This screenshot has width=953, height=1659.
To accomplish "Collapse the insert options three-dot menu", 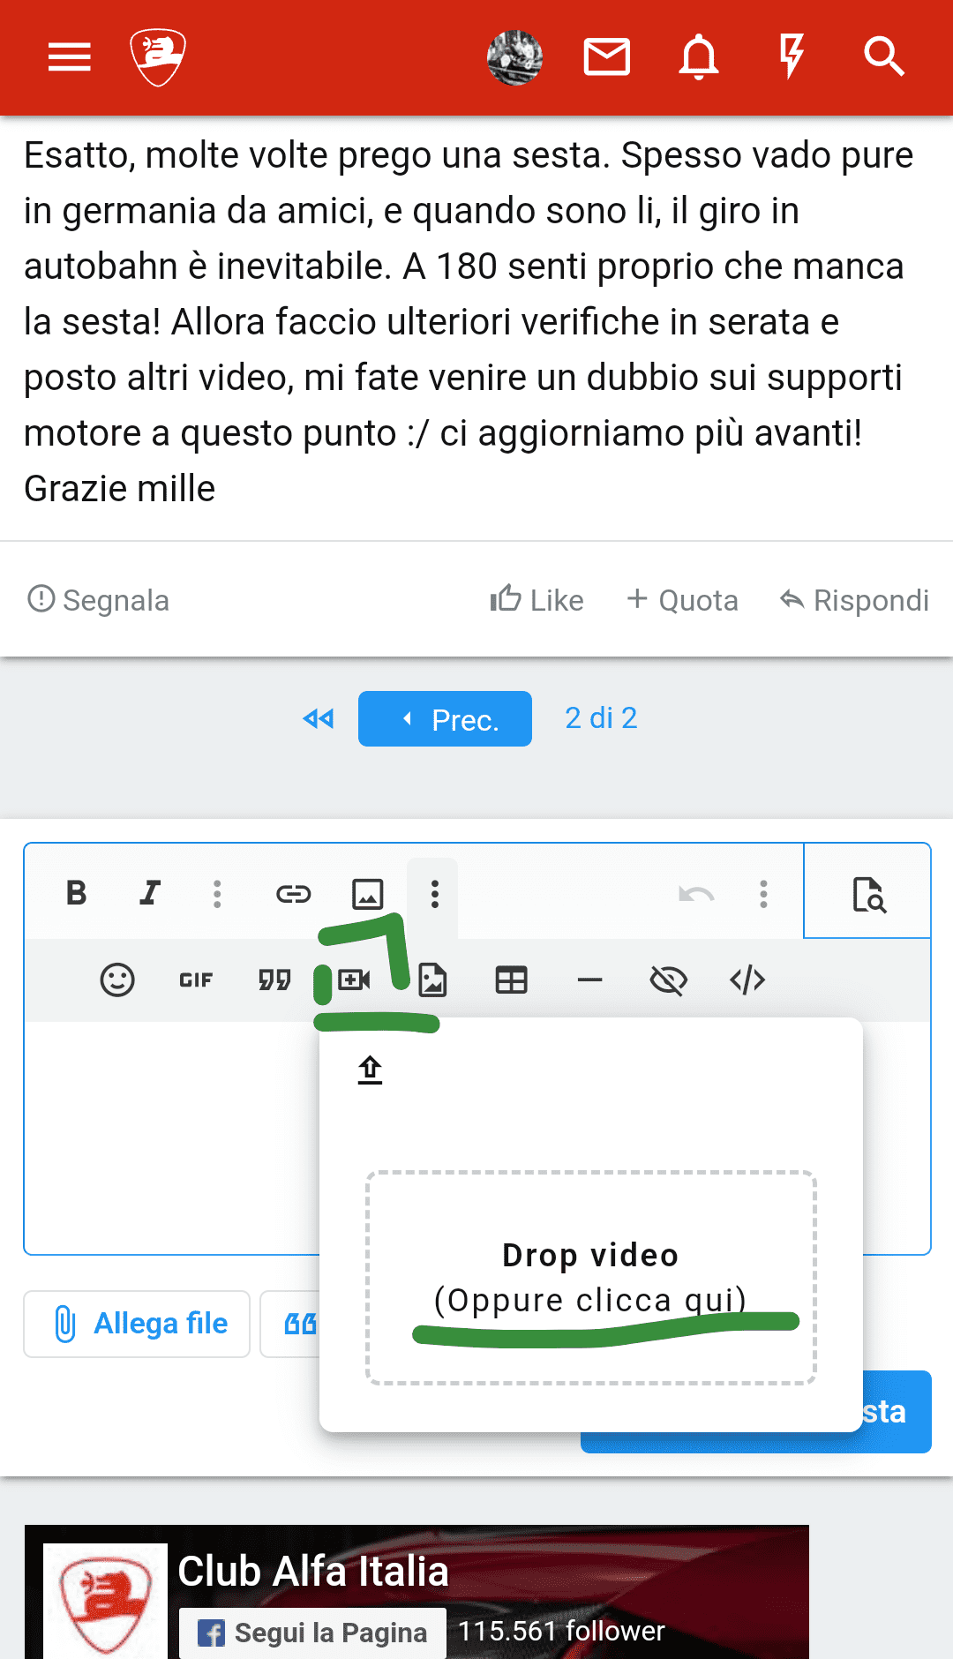I will 434,894.
